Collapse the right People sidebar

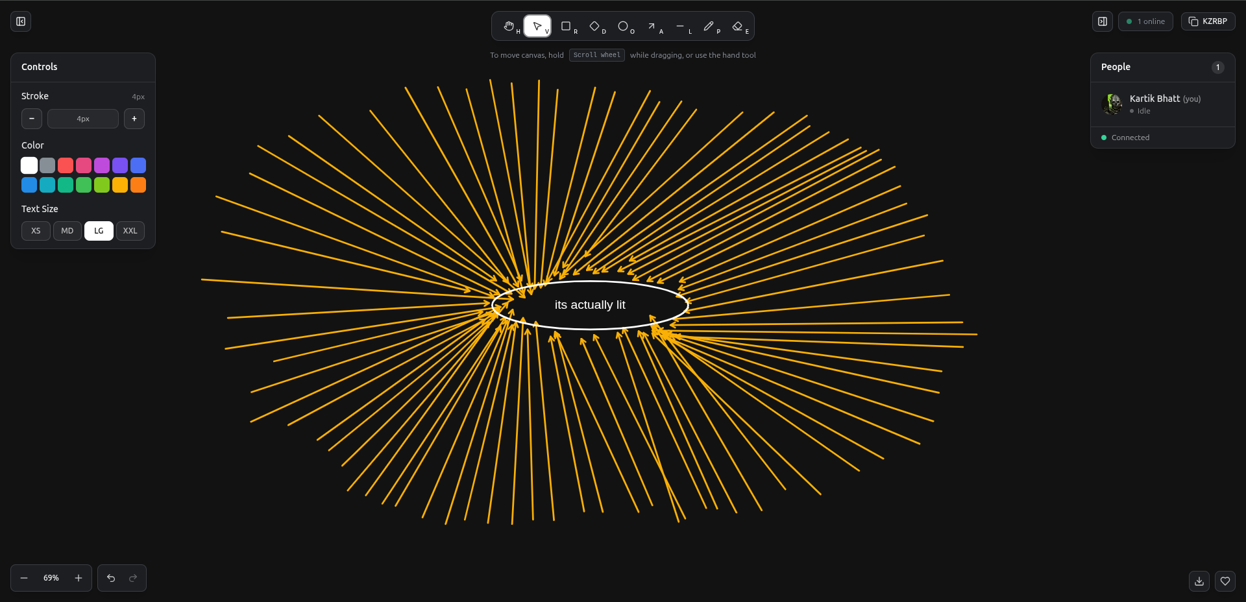(x=1102, y=21)
